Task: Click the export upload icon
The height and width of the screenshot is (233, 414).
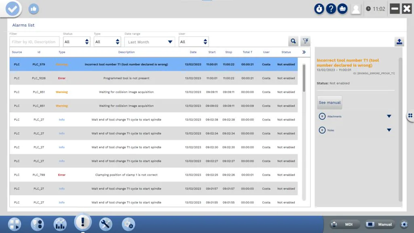Action: click(399, 42)
